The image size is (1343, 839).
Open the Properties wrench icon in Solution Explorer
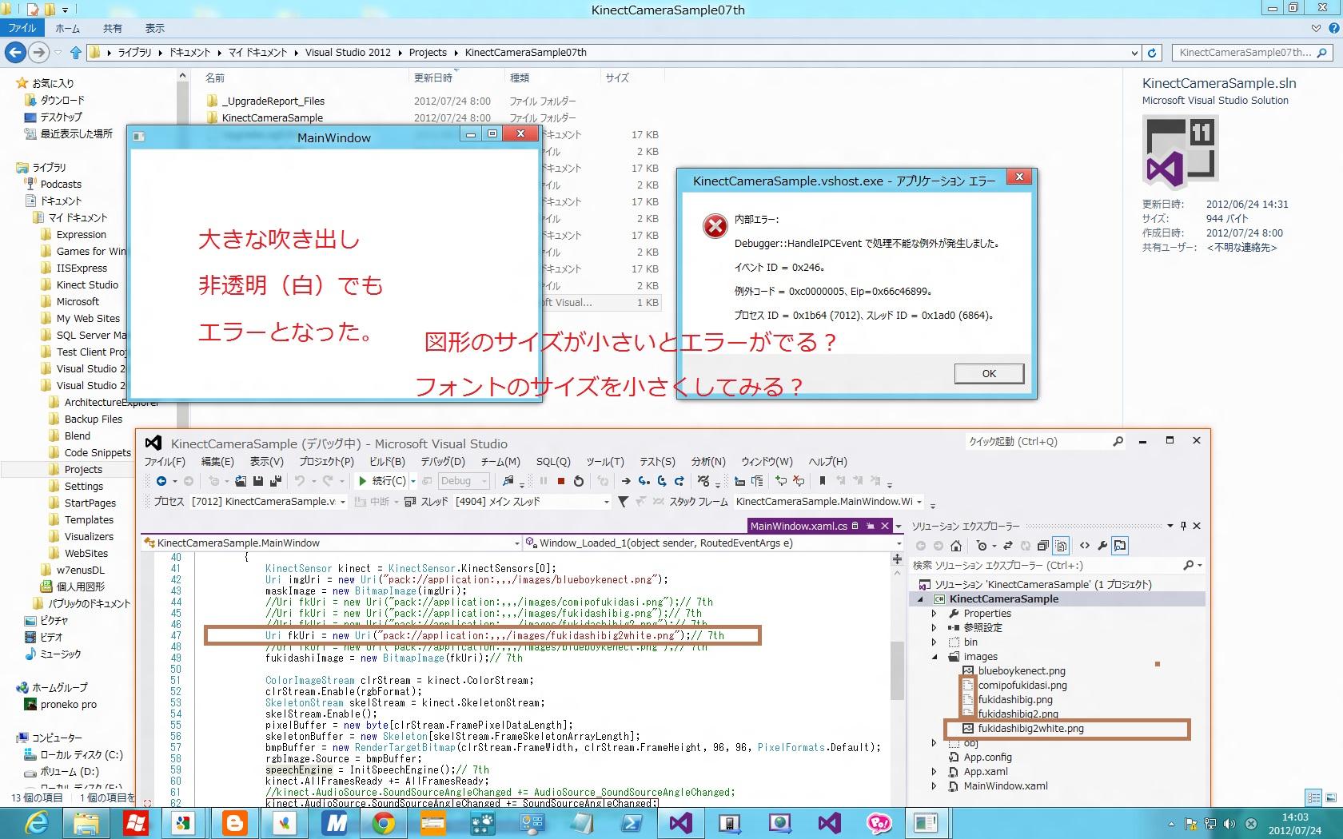point(1102,546)
